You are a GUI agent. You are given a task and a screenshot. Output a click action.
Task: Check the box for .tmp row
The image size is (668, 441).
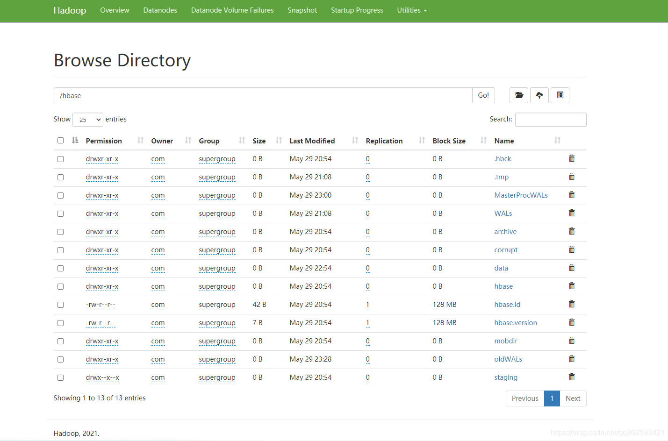click(60, 177)
